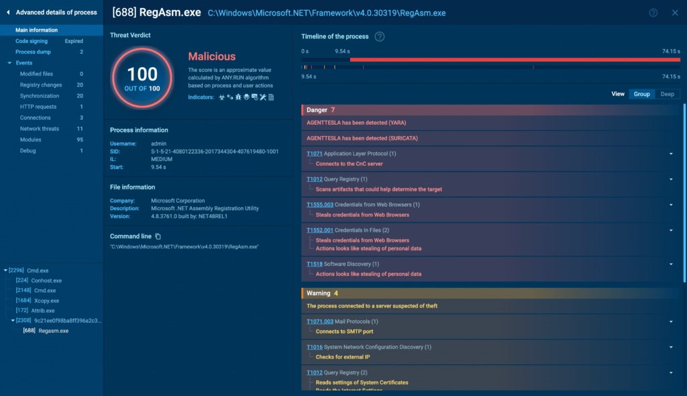
Task: Switch the view to Deep mode
Action: pyautogui.click(x=667, y=94)
